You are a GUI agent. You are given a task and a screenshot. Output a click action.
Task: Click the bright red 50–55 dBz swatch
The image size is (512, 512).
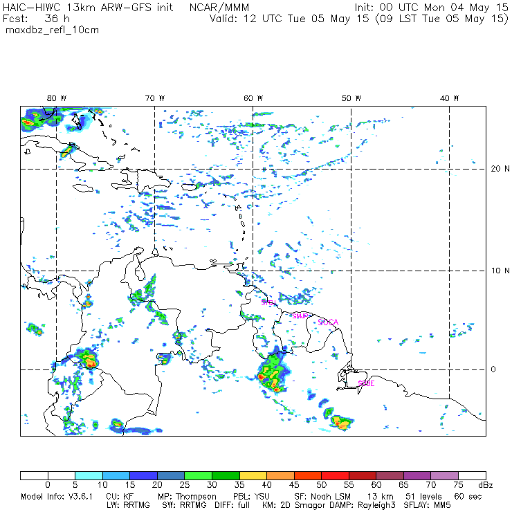(x=336, y=475)
